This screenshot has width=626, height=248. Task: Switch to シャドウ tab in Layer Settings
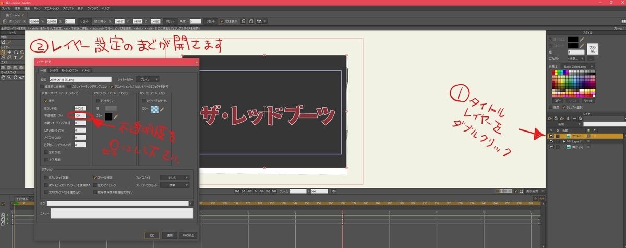[54, 70]
